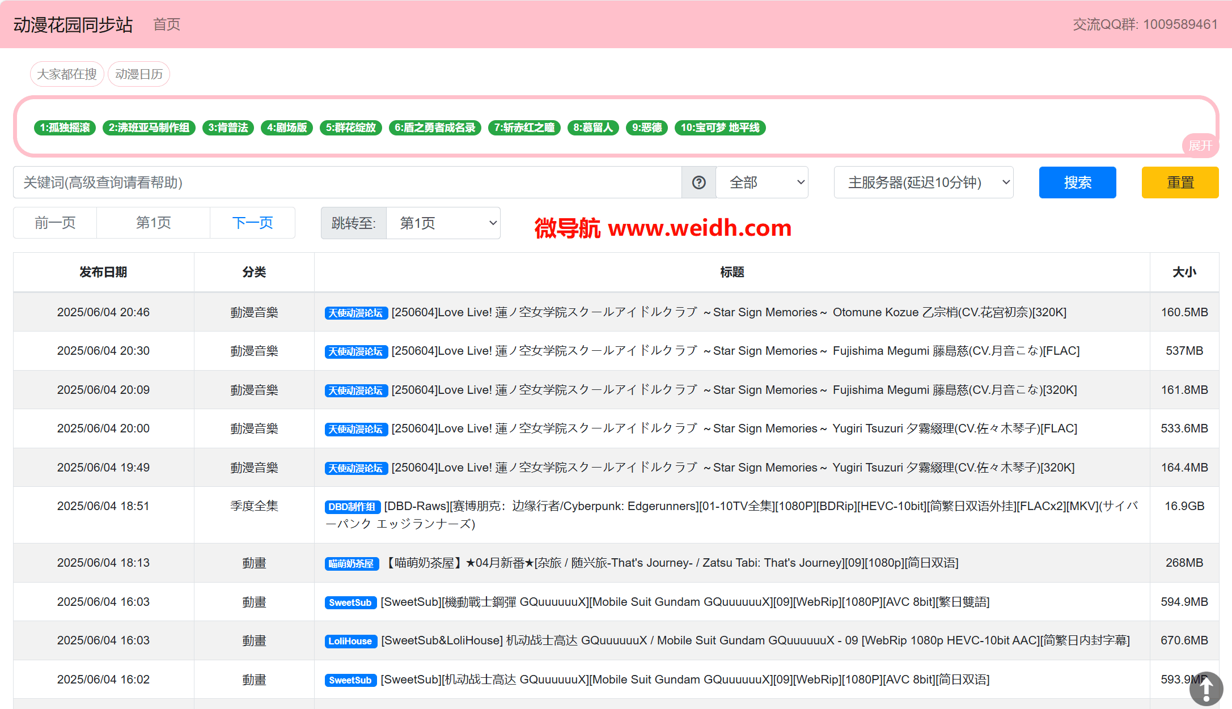The width and height of the screenshot is (1232, 709).
Task: Click the 6:盾之勇者成名录 tag
Action: [434, 128]
